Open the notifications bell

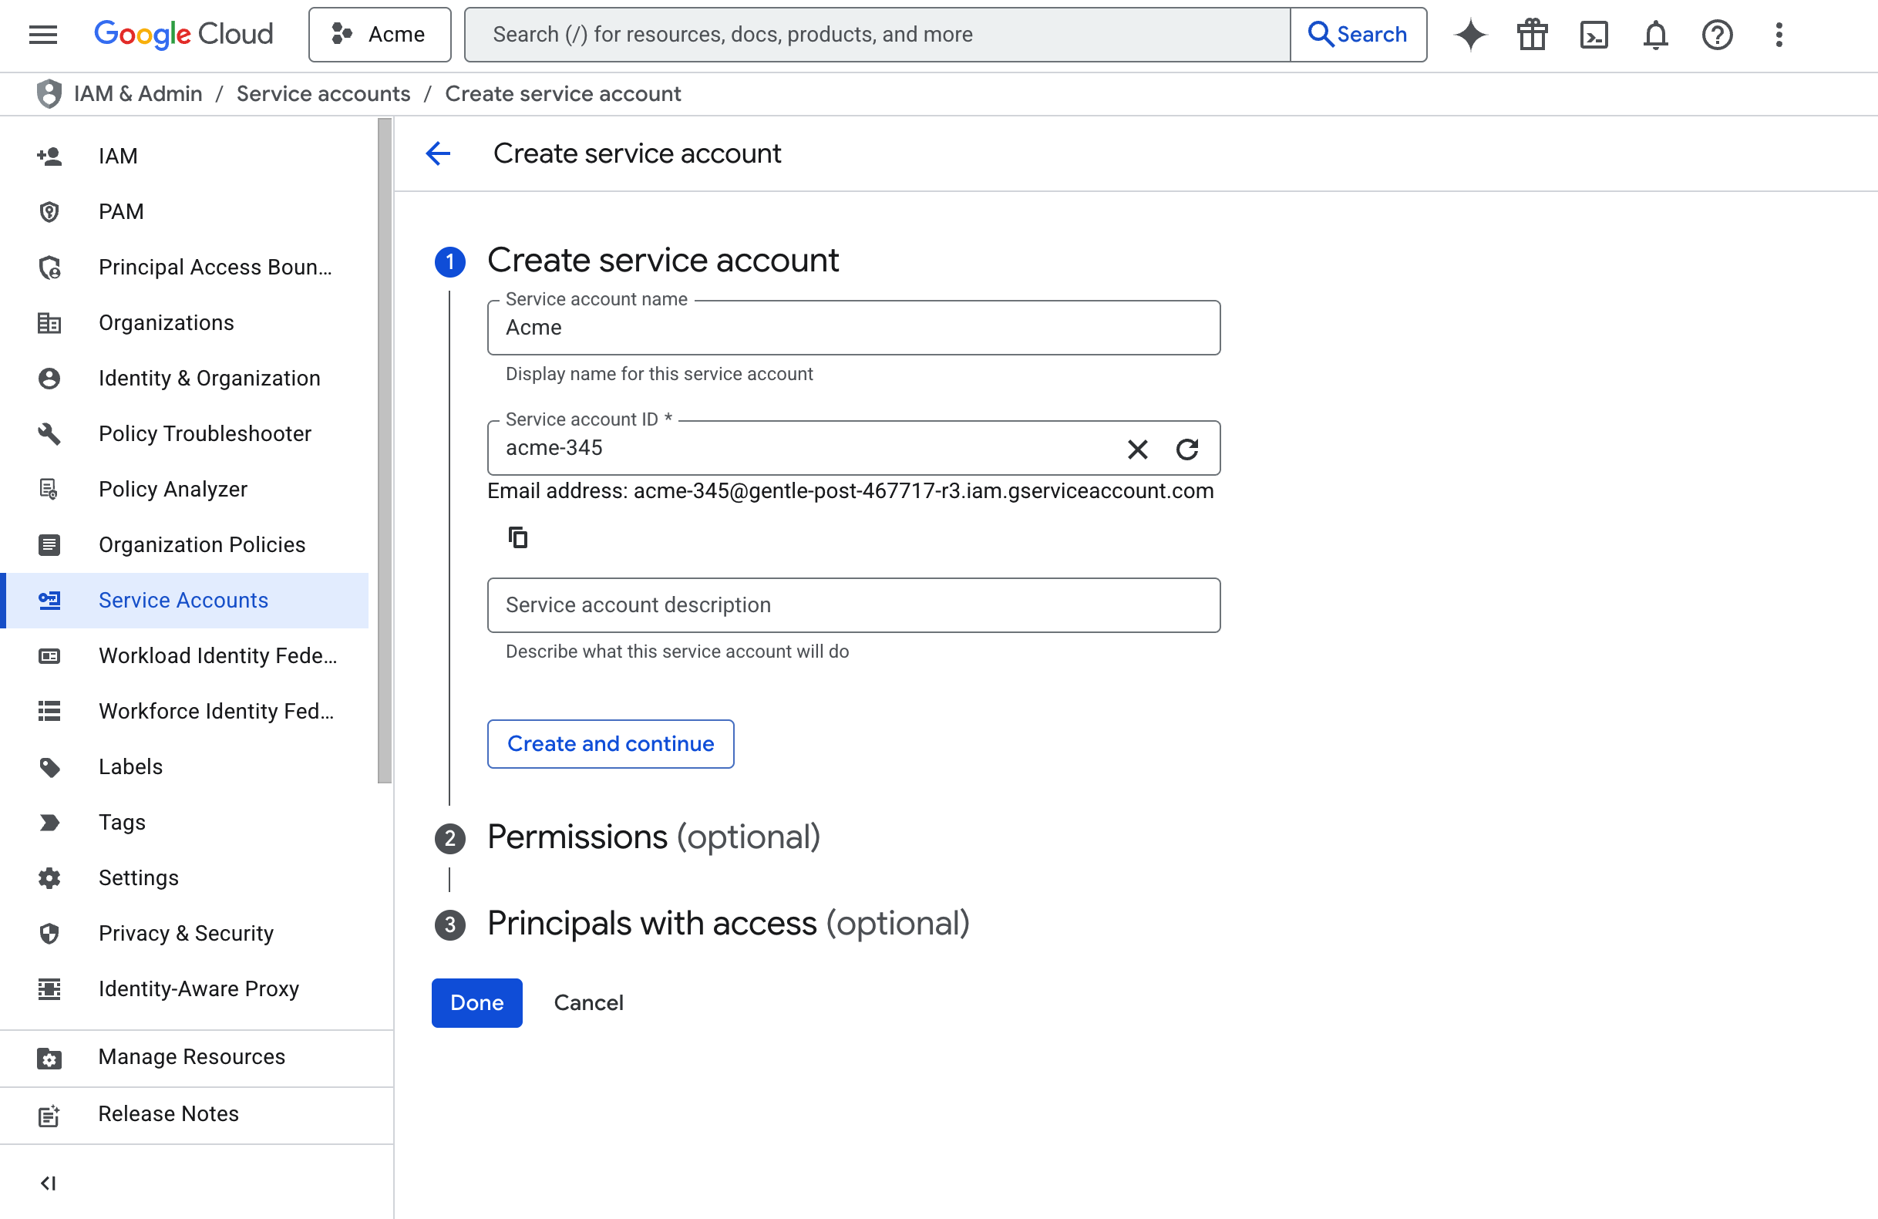(x=1655, y=35)
